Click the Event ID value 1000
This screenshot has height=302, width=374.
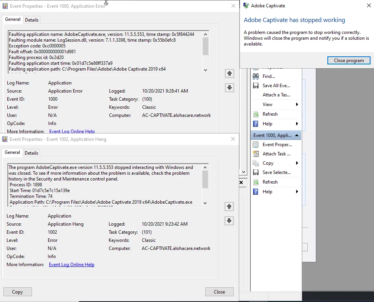point(53,99)
